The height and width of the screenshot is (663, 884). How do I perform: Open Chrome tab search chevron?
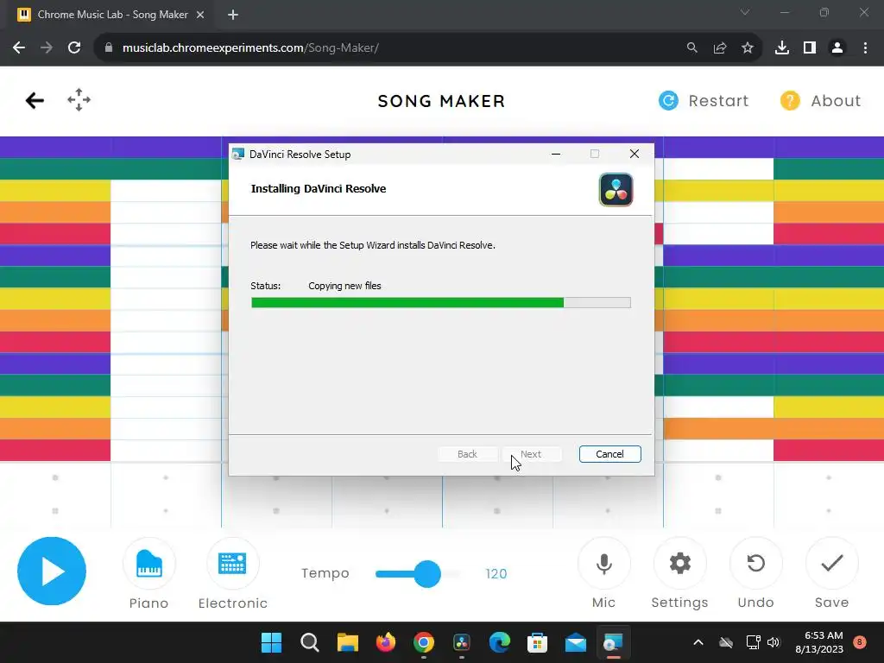745,12
